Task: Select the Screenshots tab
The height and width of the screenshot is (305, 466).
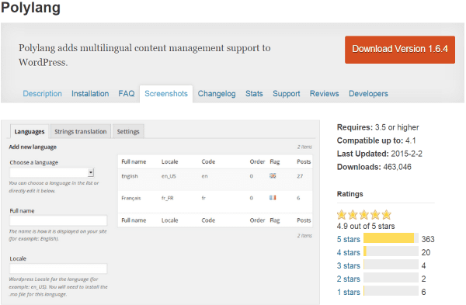Action: click(166, 94)
